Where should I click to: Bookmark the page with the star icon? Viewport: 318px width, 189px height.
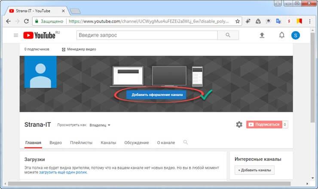(238, 21)
